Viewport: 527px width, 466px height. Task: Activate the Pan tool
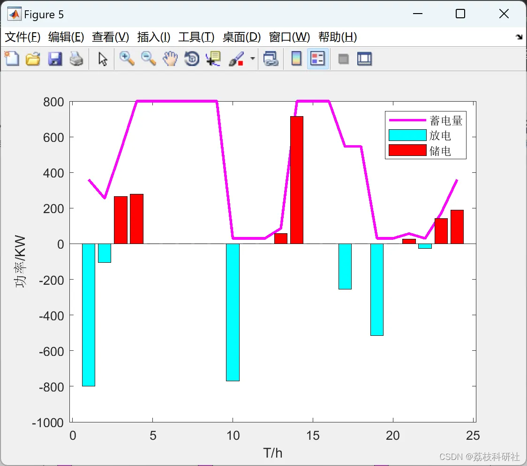170,59
